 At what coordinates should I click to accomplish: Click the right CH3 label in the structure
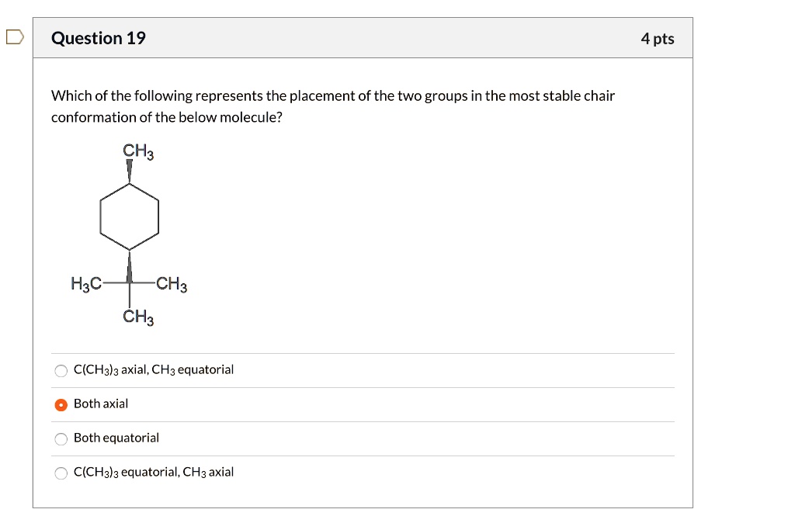point(172,282)
